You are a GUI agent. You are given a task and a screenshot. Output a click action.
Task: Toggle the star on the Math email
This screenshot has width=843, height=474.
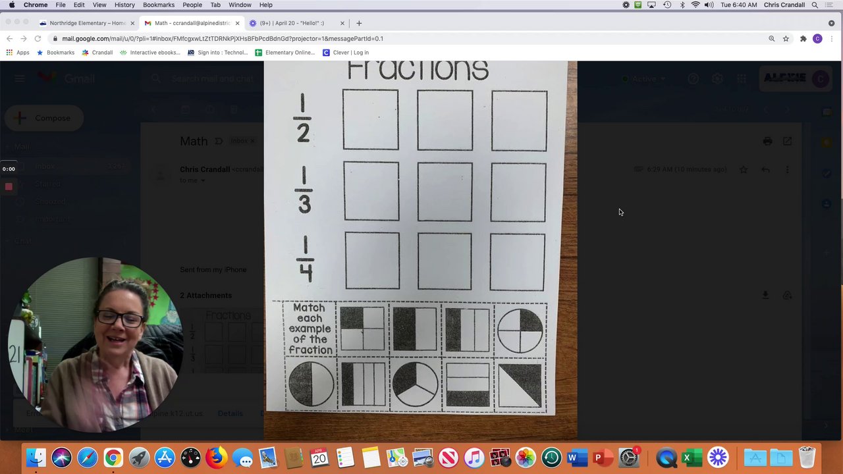[744, 170]
